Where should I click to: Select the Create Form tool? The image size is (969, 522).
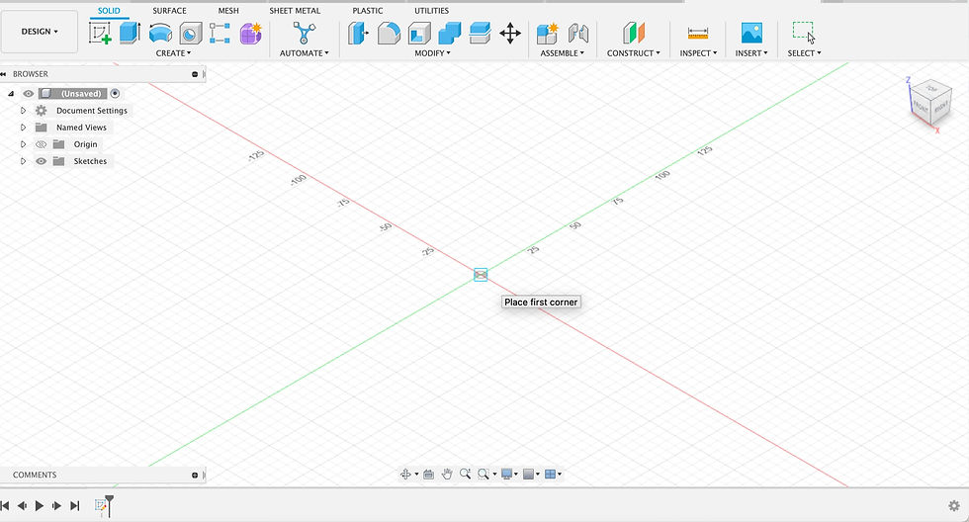coord(250,33)
